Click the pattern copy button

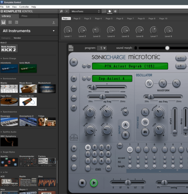pyautogui.click(x=74, y=158)
